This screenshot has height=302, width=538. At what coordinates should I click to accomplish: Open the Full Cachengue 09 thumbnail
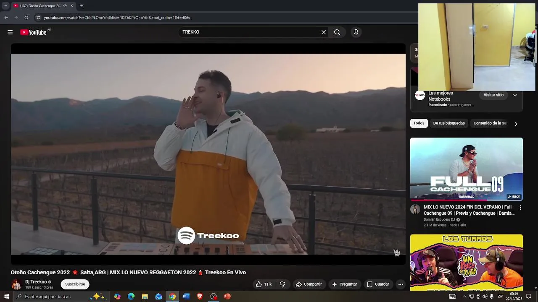click(x=467, y=169)
